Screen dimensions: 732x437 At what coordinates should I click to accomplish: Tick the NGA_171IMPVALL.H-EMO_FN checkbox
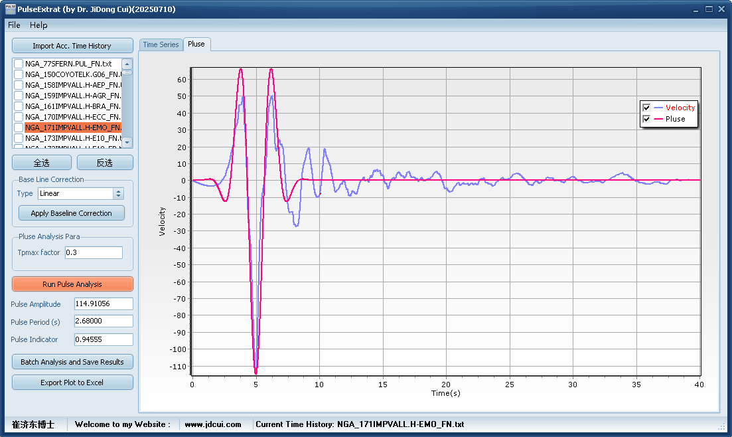tap(19, 128)
